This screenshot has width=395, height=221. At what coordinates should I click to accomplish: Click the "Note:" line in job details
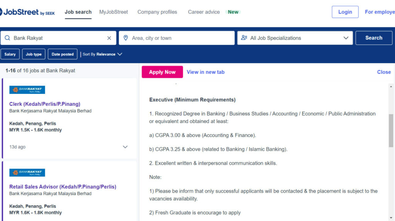pyautogui.click(x=155, y=177)
